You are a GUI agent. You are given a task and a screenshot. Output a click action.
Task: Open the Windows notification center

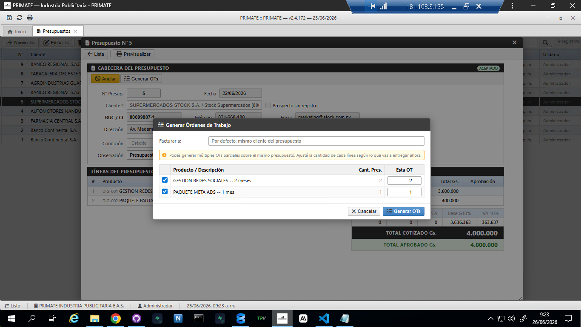point(568,318)
